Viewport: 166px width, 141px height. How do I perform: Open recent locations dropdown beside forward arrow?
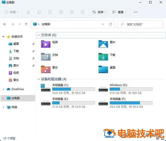(x=20, y=24)
